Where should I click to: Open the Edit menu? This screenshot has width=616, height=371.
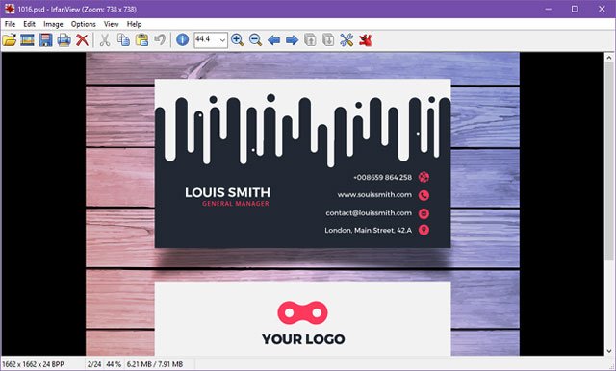(x=29, y=24)
